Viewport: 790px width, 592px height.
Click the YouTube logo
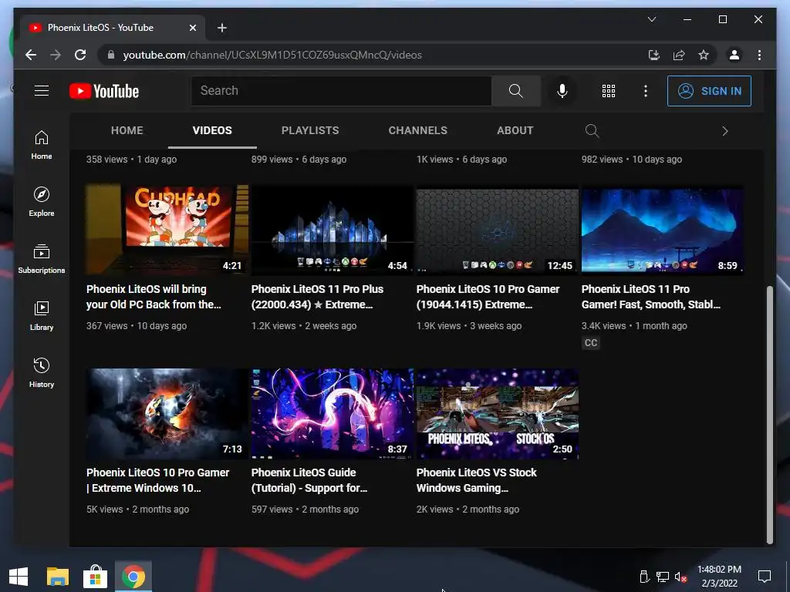(104, 91)
